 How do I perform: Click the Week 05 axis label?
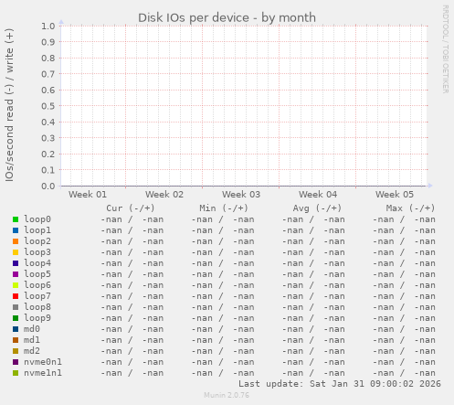(x=395, y=195)
